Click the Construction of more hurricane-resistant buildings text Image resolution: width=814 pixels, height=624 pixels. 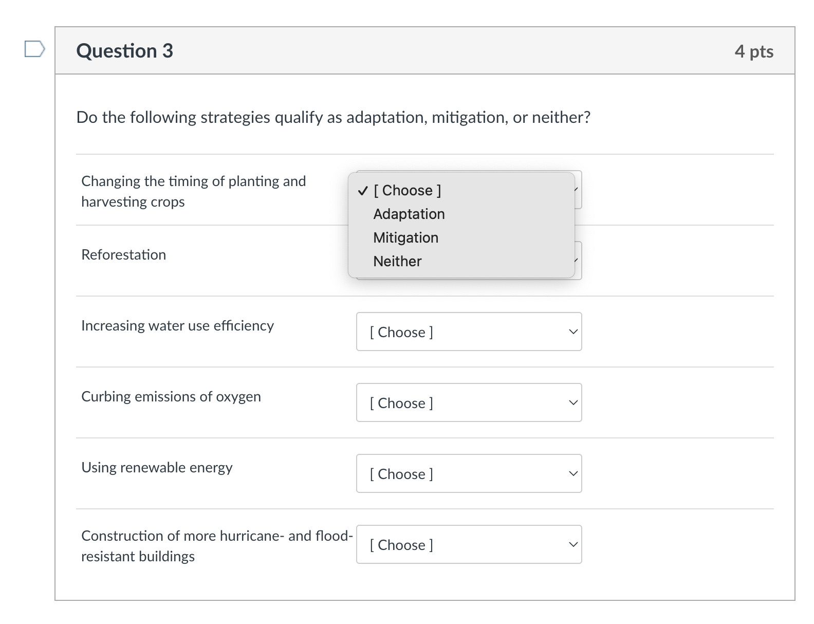click(x=217, y=546)
